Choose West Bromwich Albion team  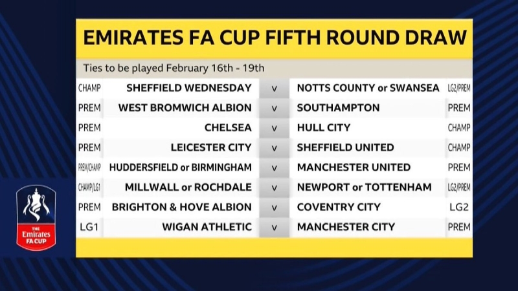pyautogui.click(x=185, y=107)
